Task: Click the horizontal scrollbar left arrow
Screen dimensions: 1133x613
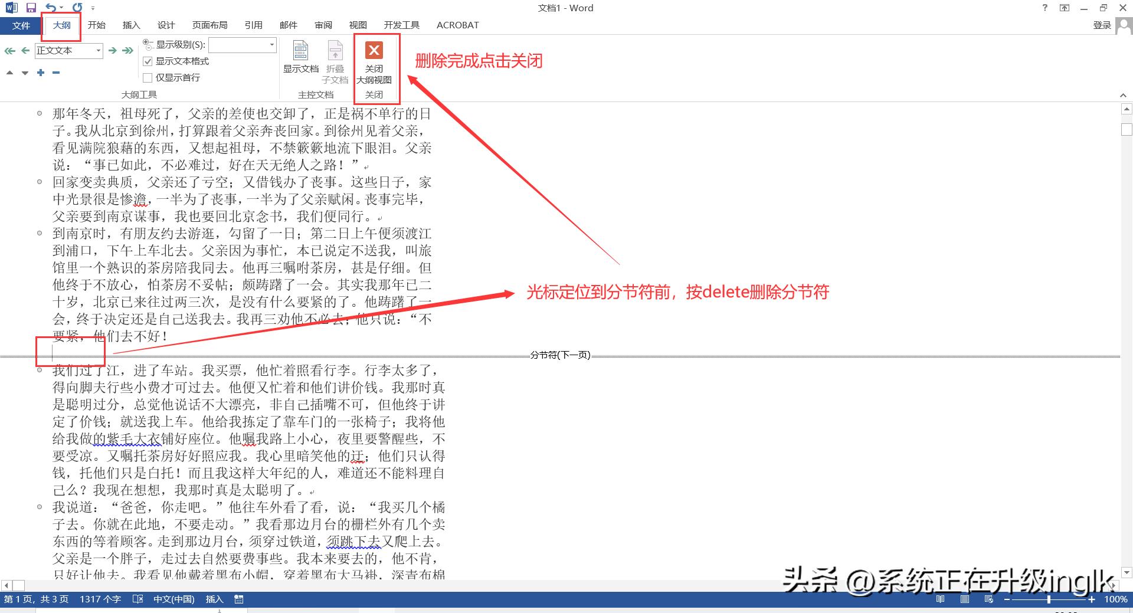Action: click(x=6, y=585)
